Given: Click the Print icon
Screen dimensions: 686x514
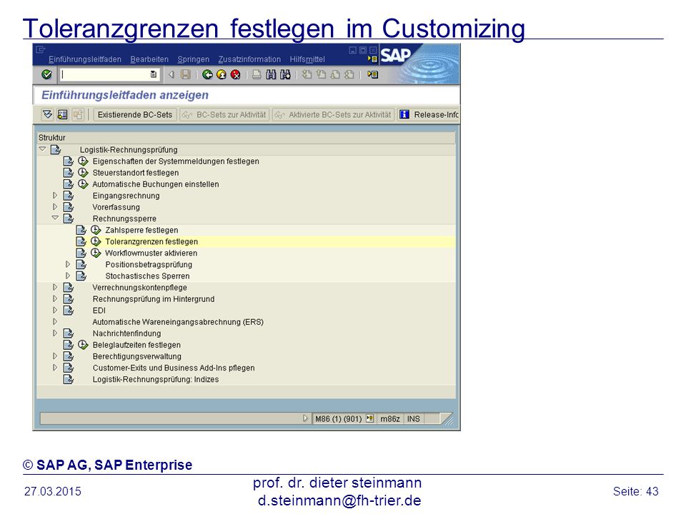Looking at the screenshot, I should coord(257,75).
